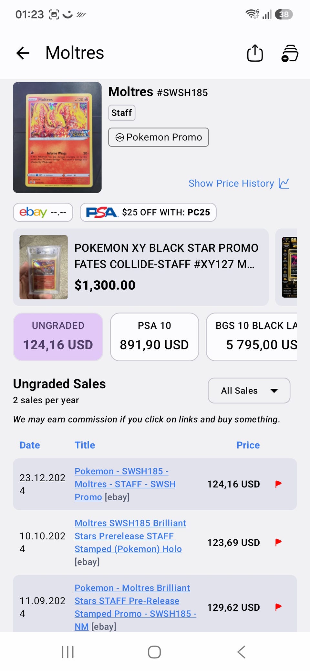This screenshot has height=671, width=310.
Task: Open Moltres card image thumbnail
Action: [x=57, y=137]
